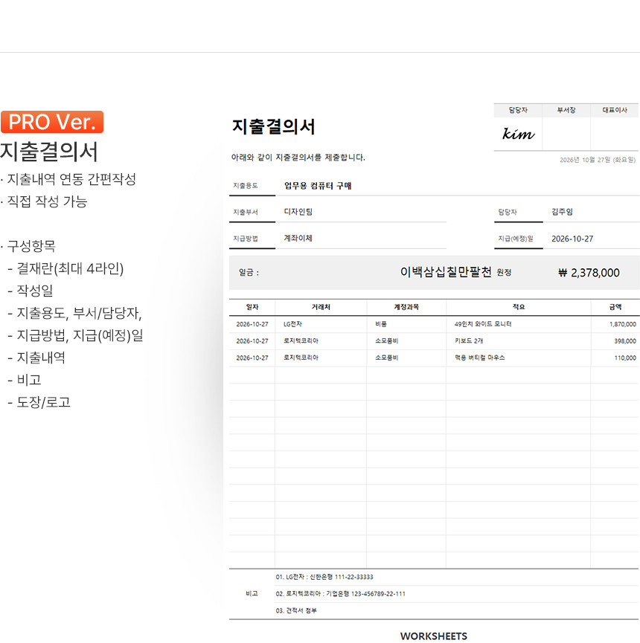640x643 pixels.
Task: Click the orange PRO Ver. badge
Action: point(52,122)
